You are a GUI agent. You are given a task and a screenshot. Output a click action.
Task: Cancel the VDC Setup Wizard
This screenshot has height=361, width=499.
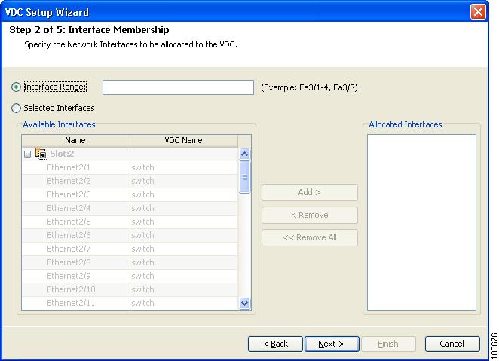452,344
